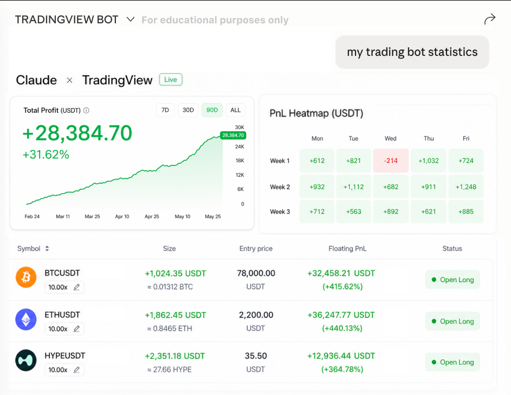The height and width of the screenshot is (395, 511).
Task: Click Week 1 Monday cell +612
Action: (317, 161)
